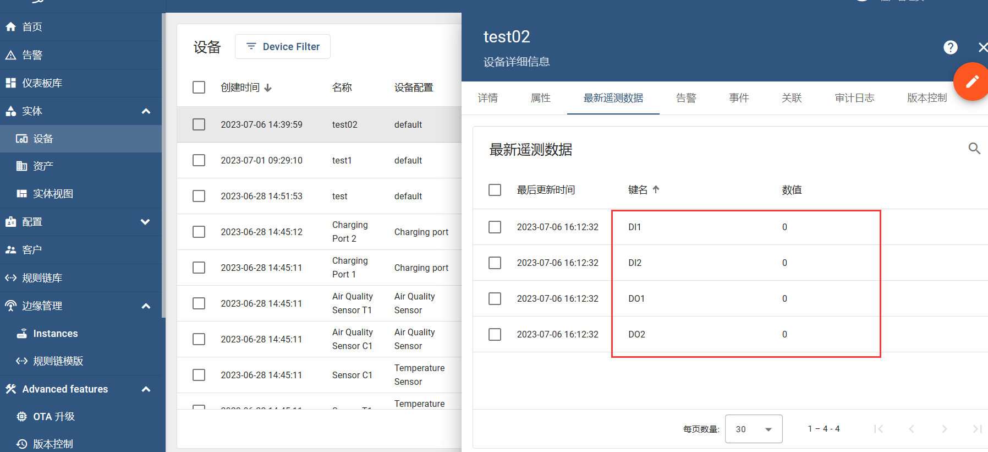Screen dimensions: 988x452
Task: Switch to the 属性 tab
Action: click(x=540, y=98)
